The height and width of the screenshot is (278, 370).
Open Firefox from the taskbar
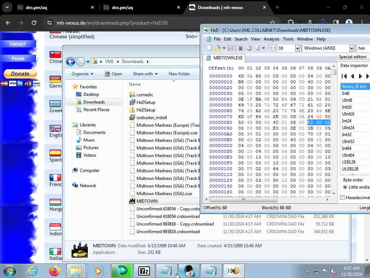pyautogui.click(x=54, y=271)
